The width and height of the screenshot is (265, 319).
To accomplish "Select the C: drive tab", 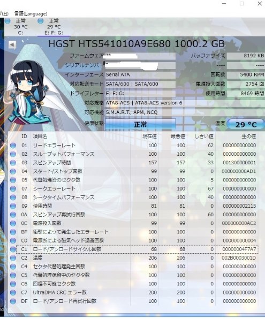I will pos(20,27).
